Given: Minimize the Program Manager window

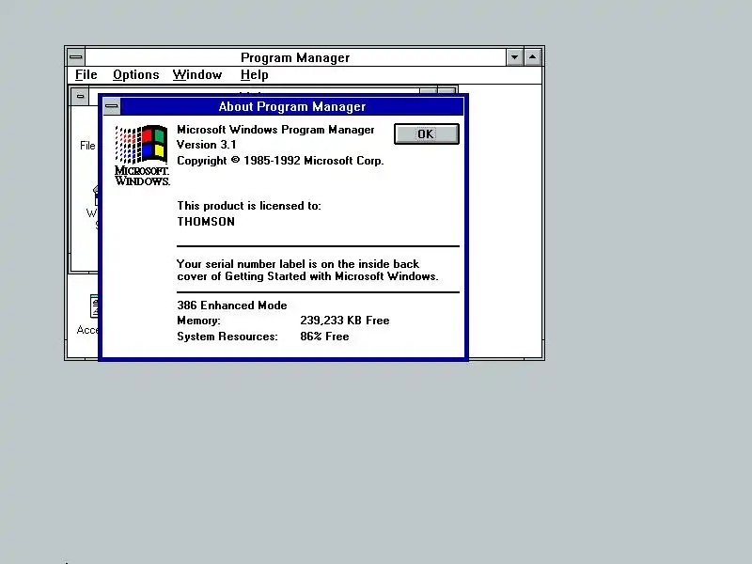Looking at the screenshot, I should 514,57.
